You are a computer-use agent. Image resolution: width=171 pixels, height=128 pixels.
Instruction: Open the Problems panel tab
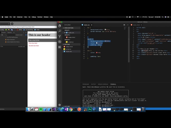(x=85, y=84)
